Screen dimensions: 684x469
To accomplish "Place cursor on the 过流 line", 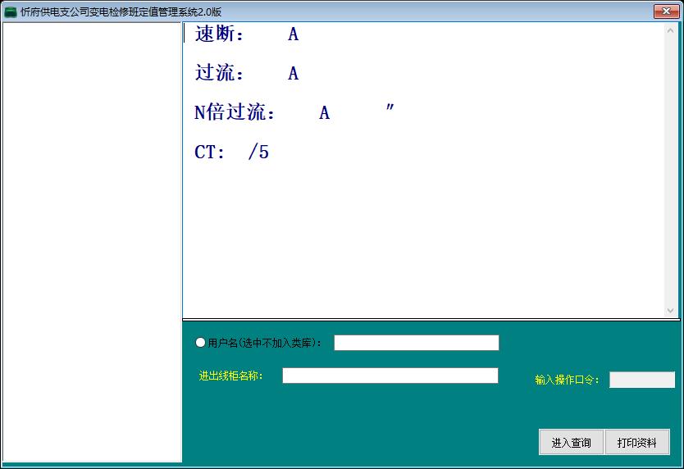I will pyautogui.click(x=246, y=74).
